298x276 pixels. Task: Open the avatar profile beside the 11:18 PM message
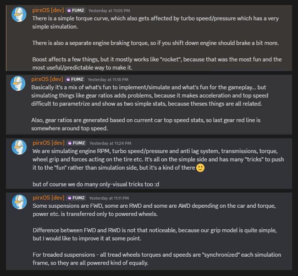point(19,83)
